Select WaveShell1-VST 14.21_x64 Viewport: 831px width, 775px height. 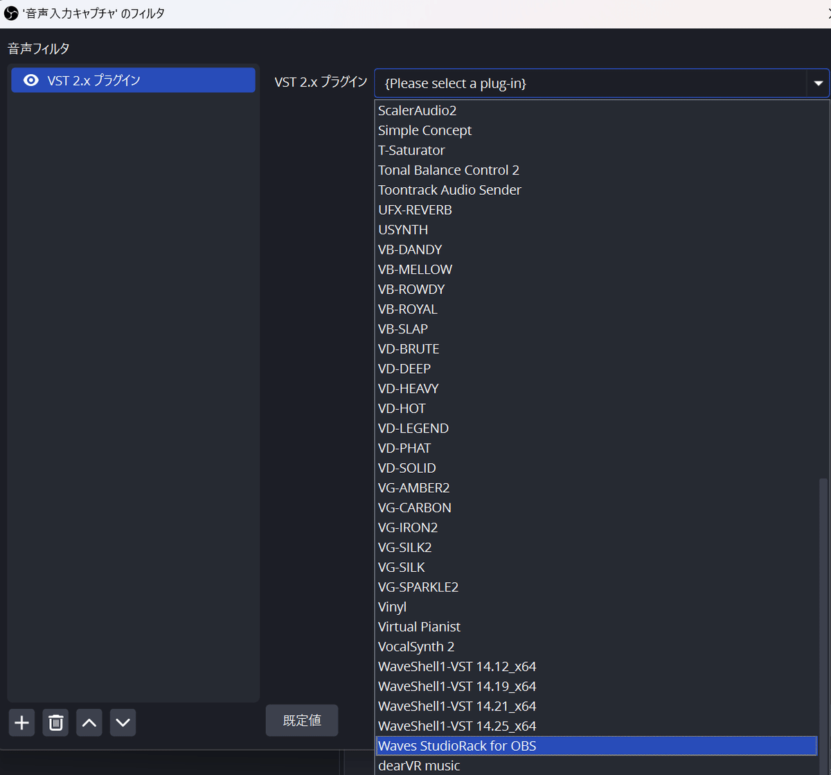tap(596, 706)
